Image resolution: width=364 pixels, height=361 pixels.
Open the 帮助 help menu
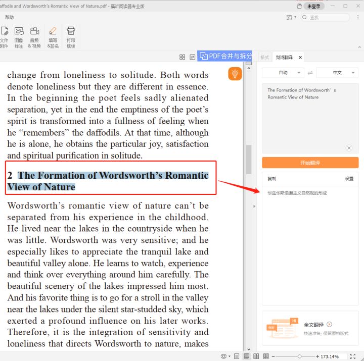click(10, 17)
